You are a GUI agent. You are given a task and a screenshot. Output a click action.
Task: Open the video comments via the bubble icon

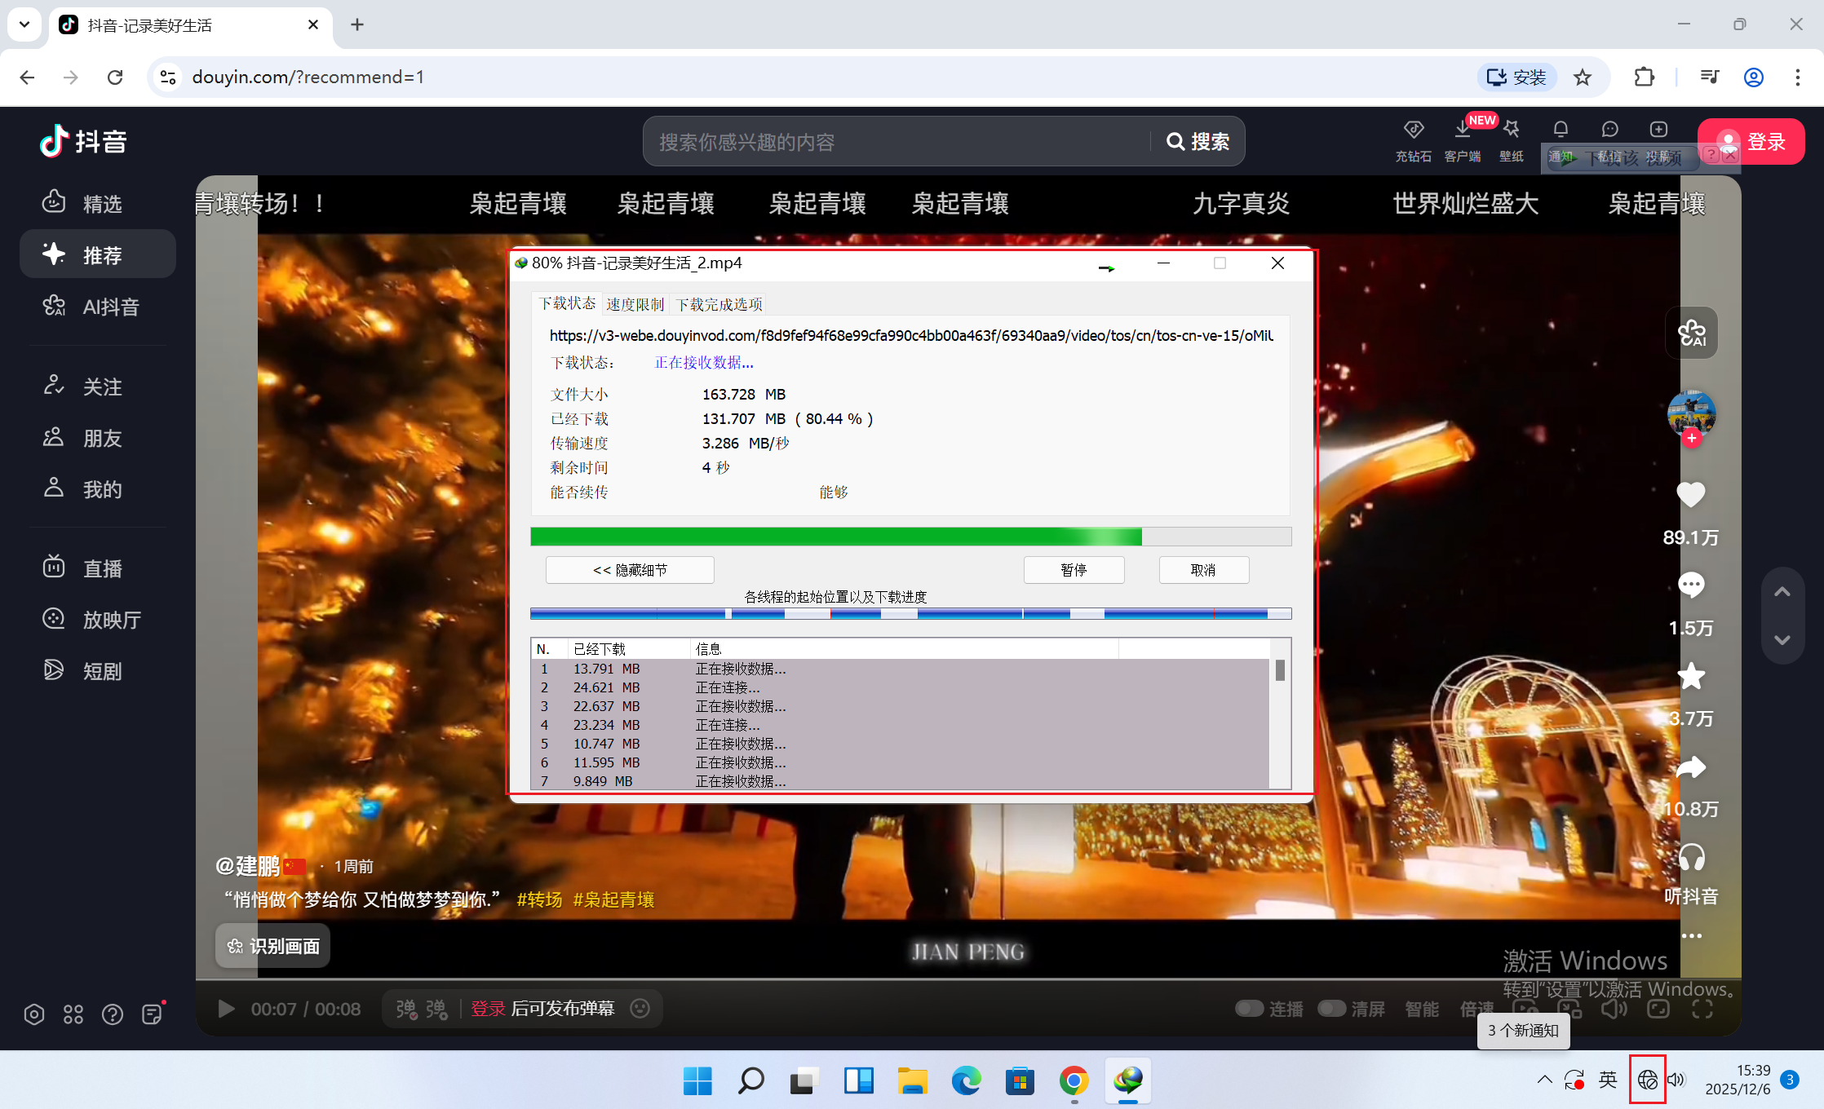tap(1690, 585)
